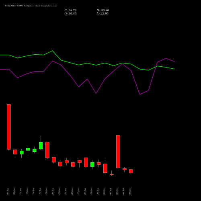Click the green indicator line's peak
Viewport: 201px width, 201px height.
[x=52, y=51]
